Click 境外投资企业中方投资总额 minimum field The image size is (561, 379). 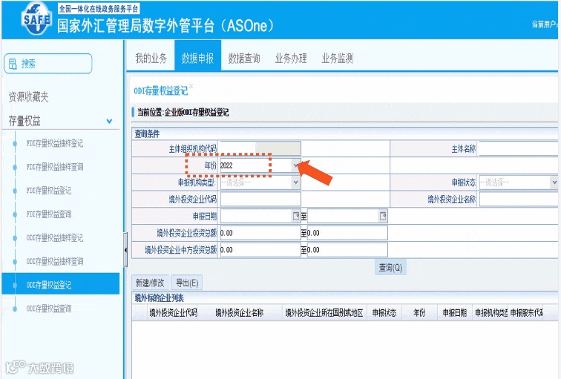tap(260, 250)
